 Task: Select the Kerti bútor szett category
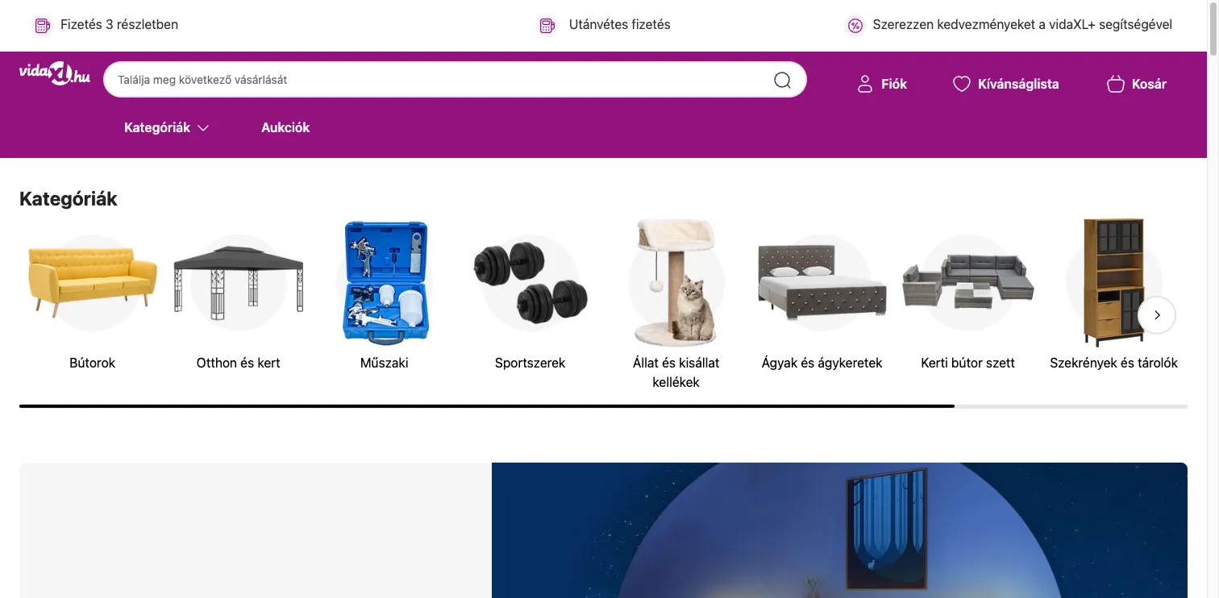pos(967,363)
